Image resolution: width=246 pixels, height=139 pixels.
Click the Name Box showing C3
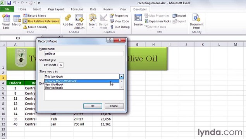(18, 38)
